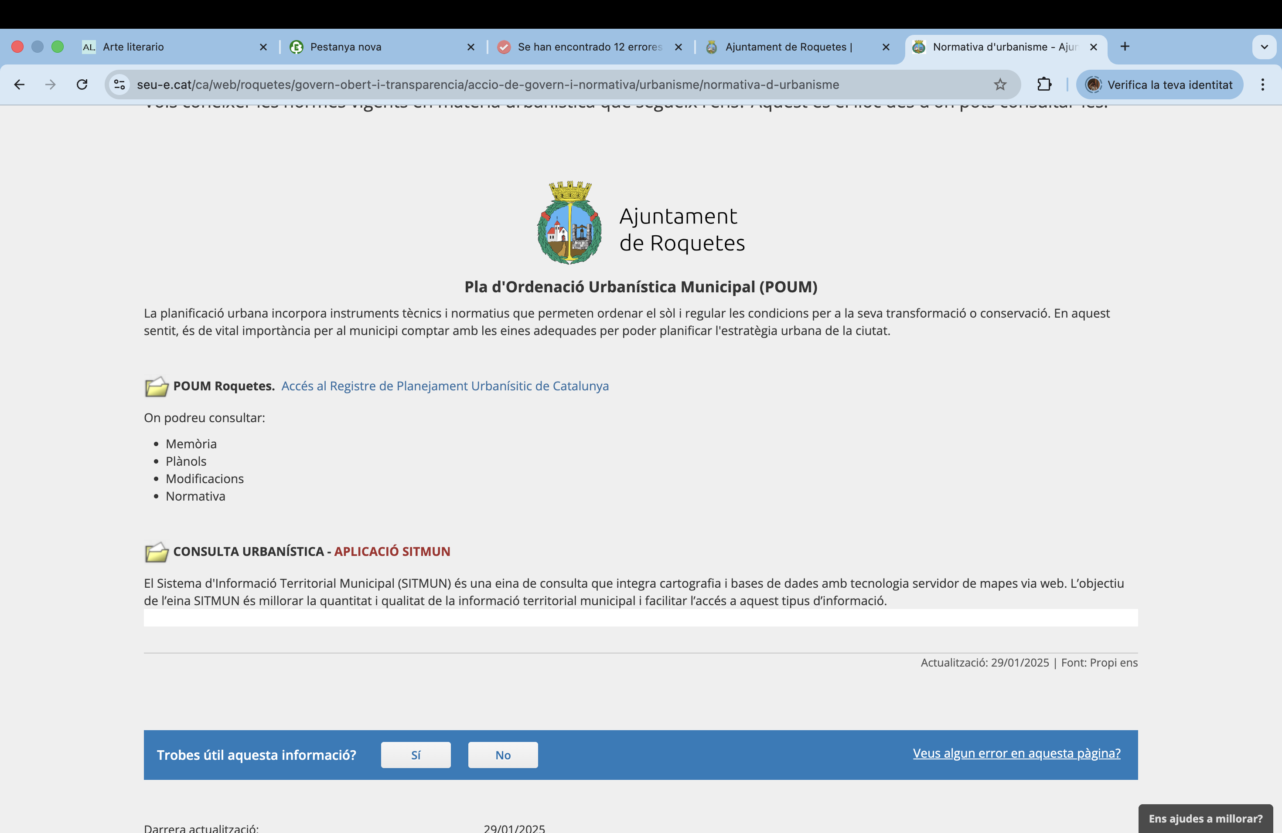The height and width of the screenshot is (833, 1282).
Task: Click the Consulta Urbanística folder icon
Action: (x=156, y=552)
